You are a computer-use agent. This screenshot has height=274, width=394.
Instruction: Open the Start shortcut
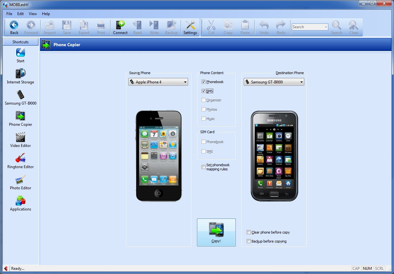[x=21, y=55]
